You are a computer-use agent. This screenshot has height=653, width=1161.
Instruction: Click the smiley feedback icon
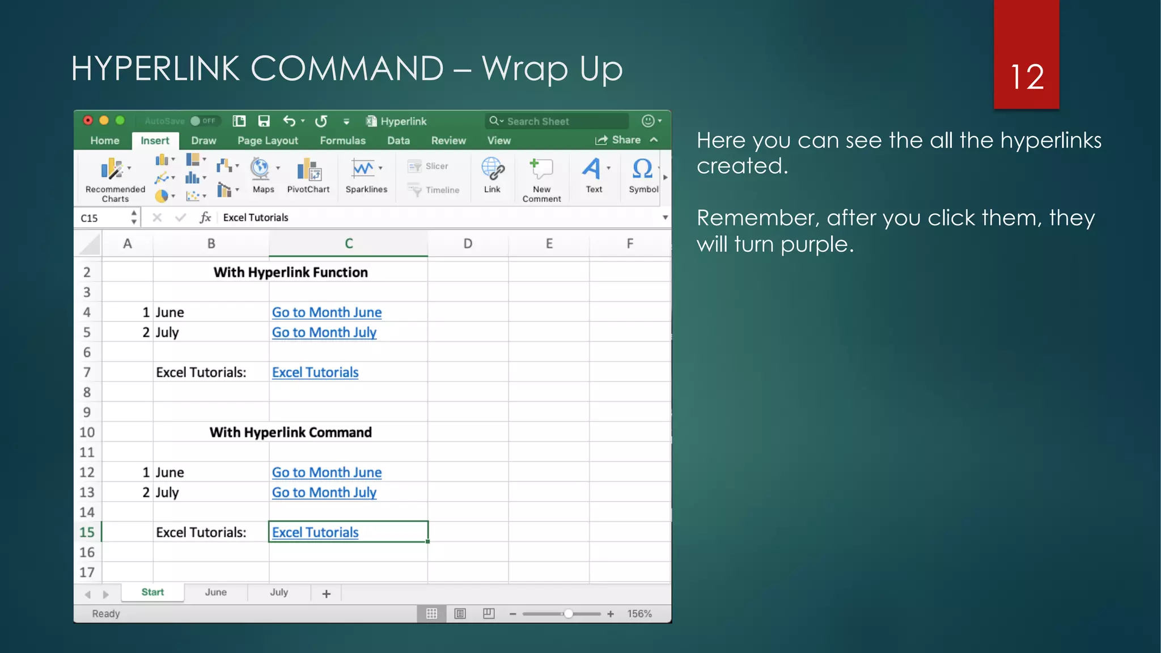point(648,121)
